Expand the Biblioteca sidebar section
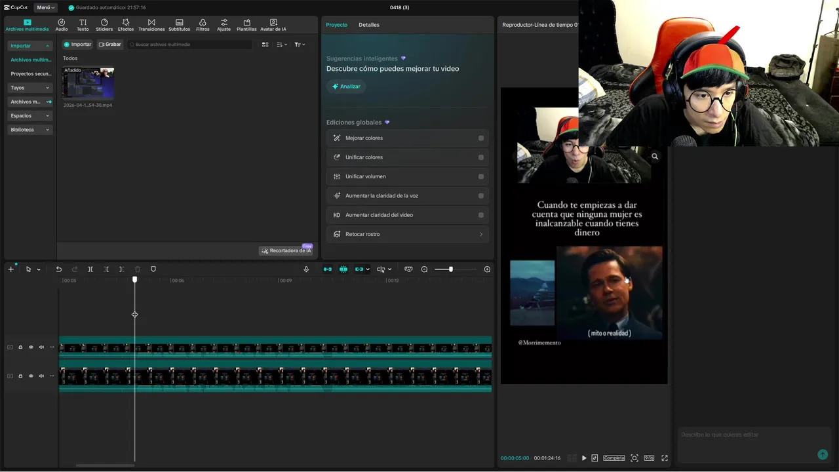Viewport: 839px width, 472px height. click(30, 130)
